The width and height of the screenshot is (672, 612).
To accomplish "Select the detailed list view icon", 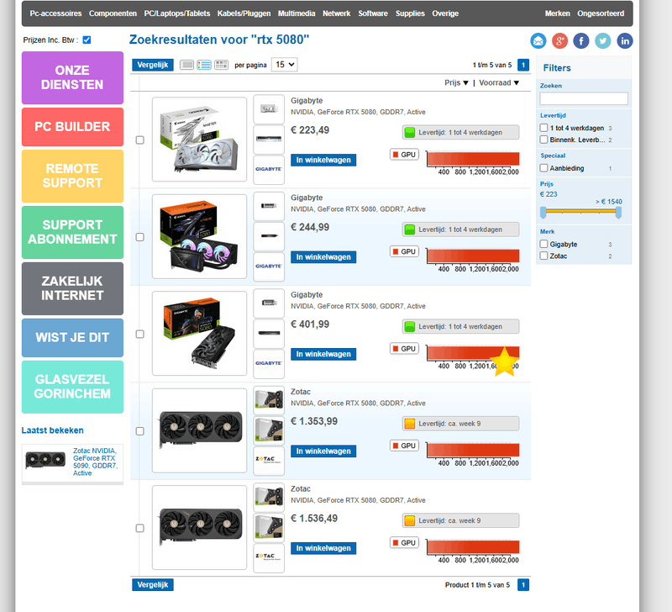I will click(202, 64).
